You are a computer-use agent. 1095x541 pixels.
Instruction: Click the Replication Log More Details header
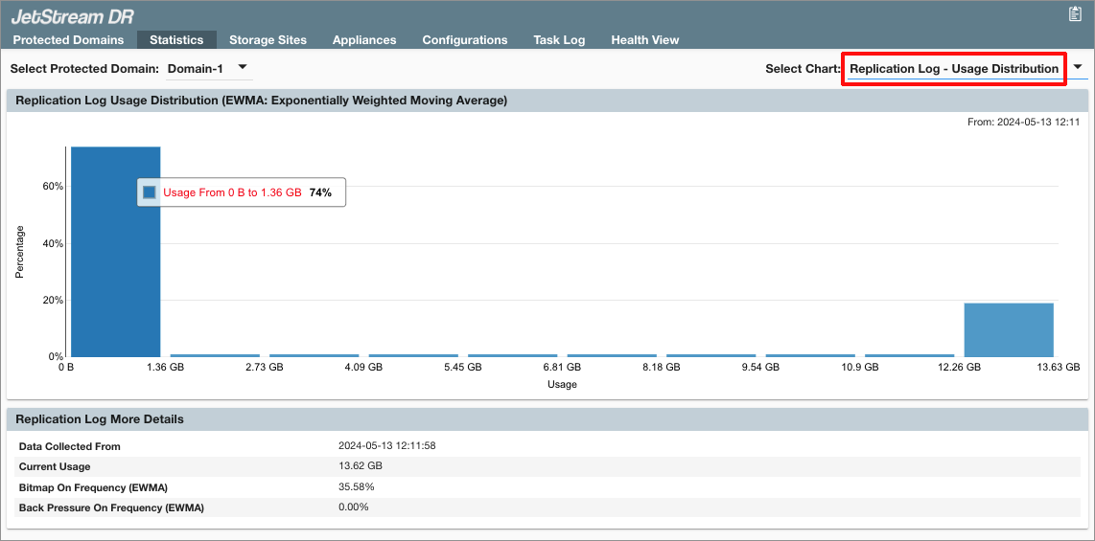tap(100, 419)
